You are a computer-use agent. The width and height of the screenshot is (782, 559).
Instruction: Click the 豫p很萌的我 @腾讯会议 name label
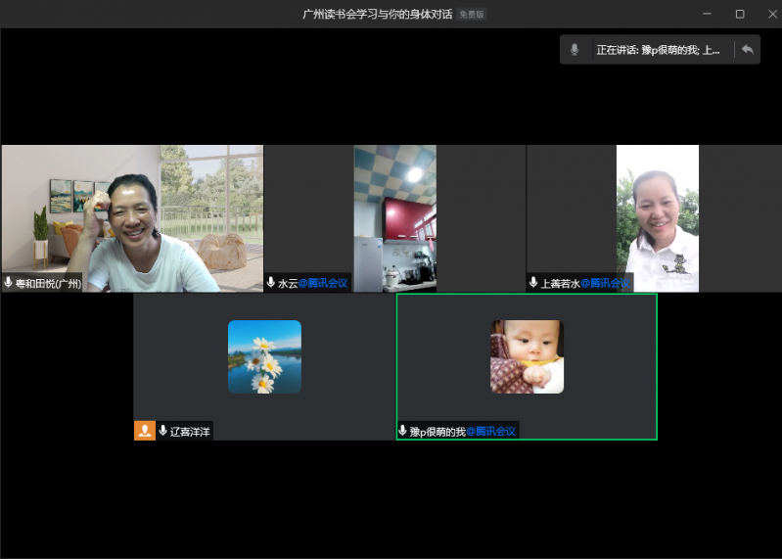pyautogui.click(x=462, y=431)
